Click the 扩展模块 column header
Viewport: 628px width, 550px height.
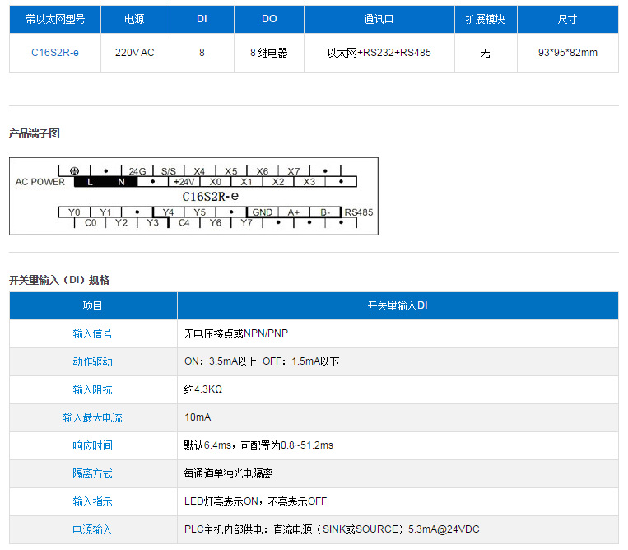(486, 19)
